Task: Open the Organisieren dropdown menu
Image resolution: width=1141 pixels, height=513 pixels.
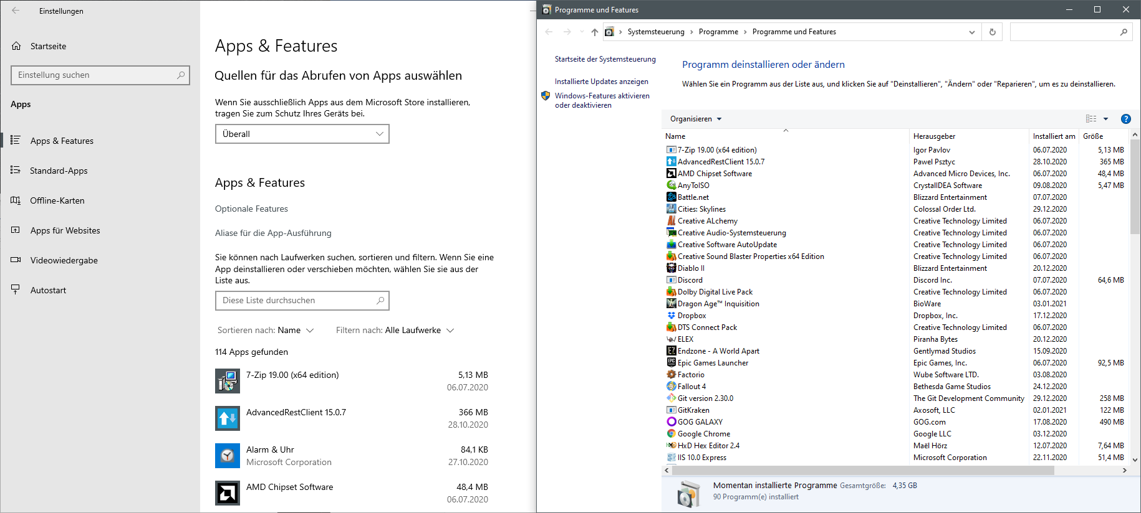Action: (696, 119)
